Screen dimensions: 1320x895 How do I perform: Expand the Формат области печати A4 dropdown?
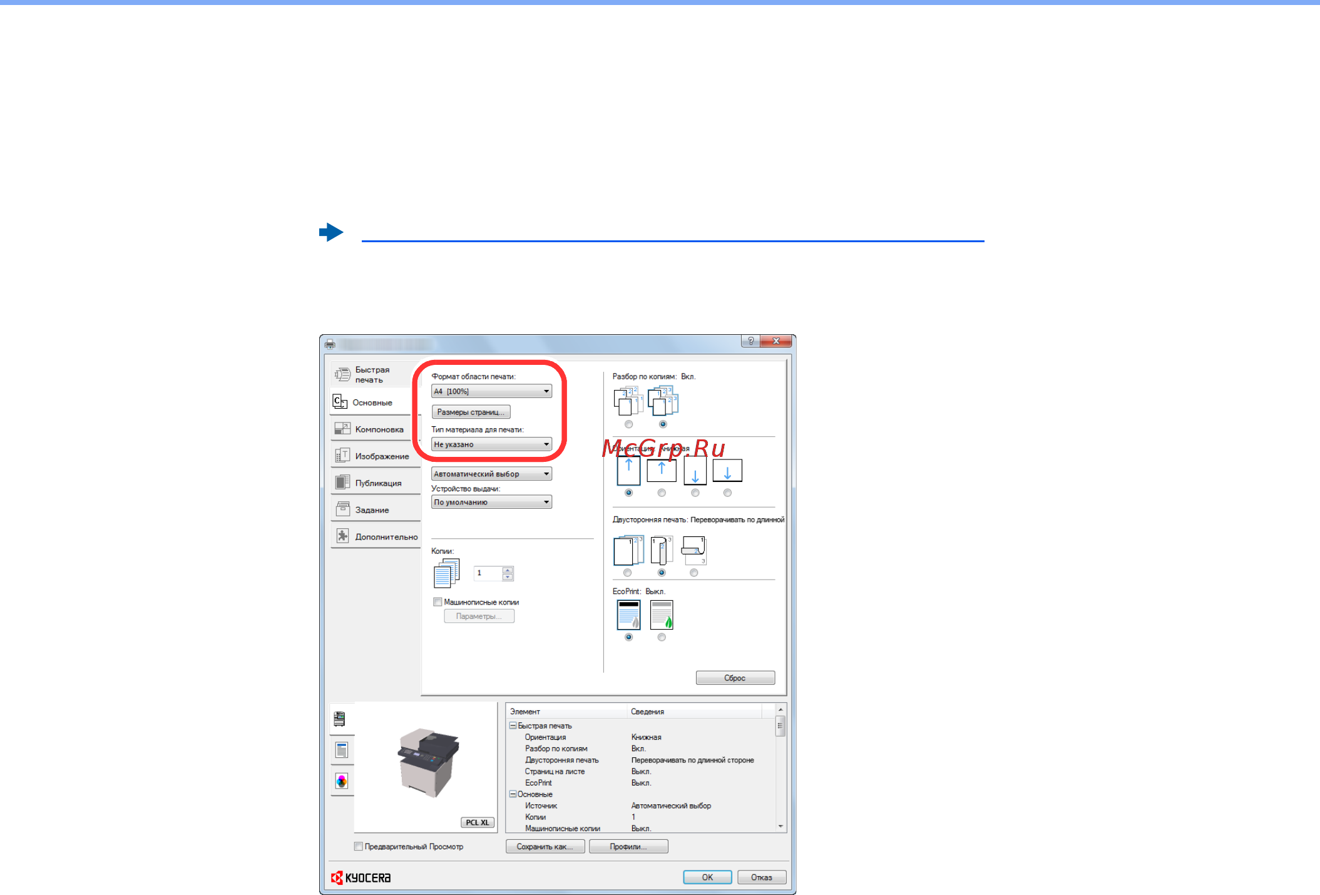(x=491, y=391)
